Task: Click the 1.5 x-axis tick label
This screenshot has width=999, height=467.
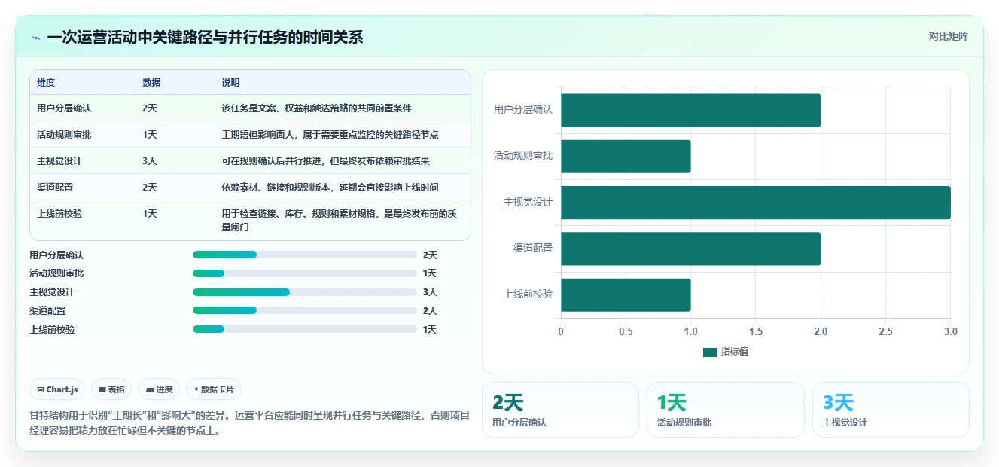Action: pyautogui.click(x=756, y=332)
